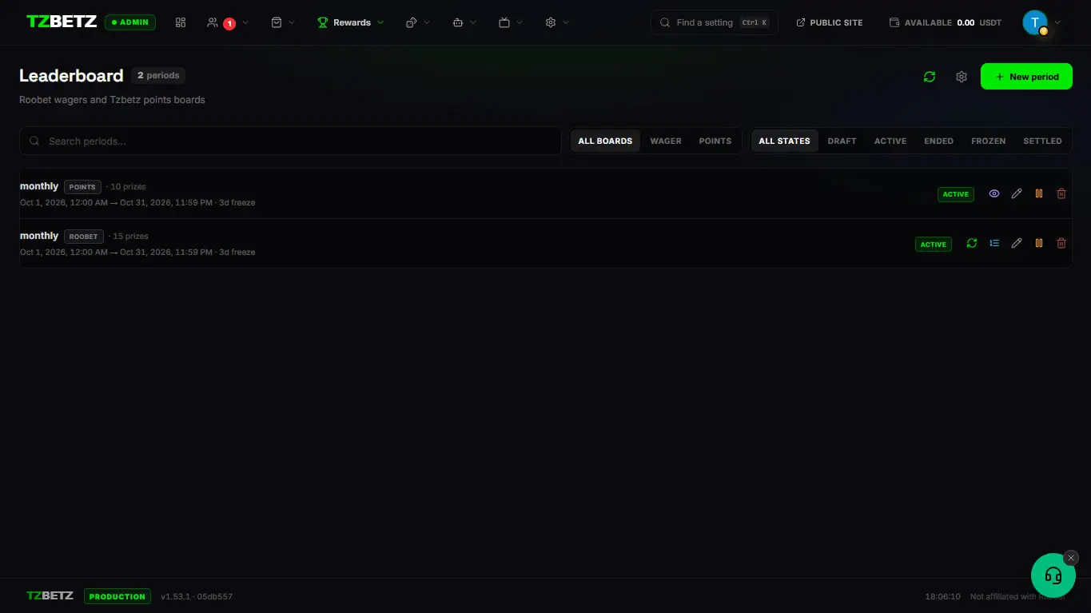Show only ENDED periods
This screenshot has width=1091, height=613.
tap(938, 141)
